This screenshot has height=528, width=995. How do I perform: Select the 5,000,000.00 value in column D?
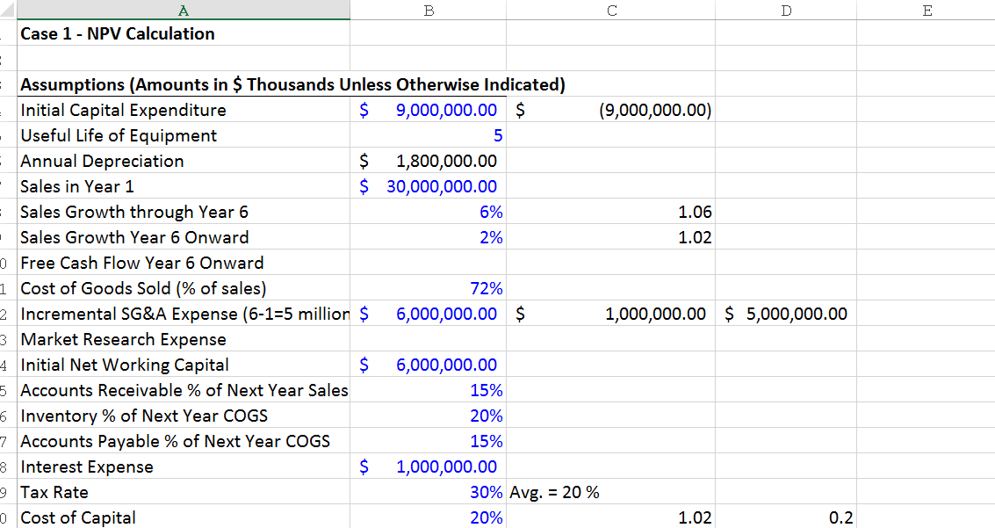click(786, 314)
